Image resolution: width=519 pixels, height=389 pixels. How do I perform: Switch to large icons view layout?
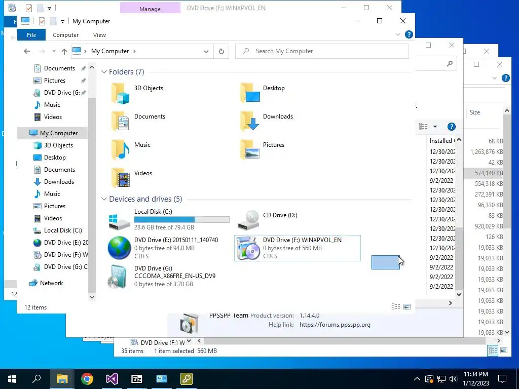[407, 306]
